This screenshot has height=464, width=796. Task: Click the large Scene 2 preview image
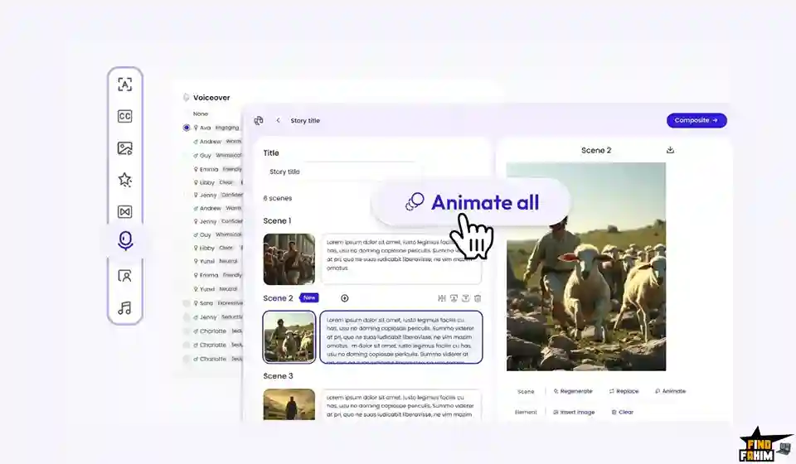586,267
